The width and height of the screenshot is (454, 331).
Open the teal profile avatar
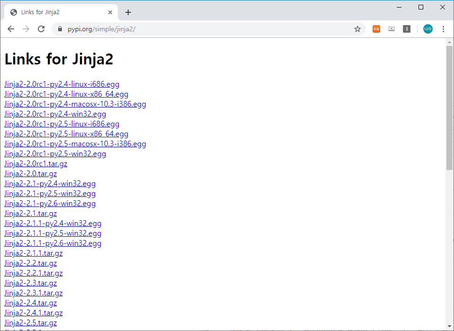coord(428,29)
